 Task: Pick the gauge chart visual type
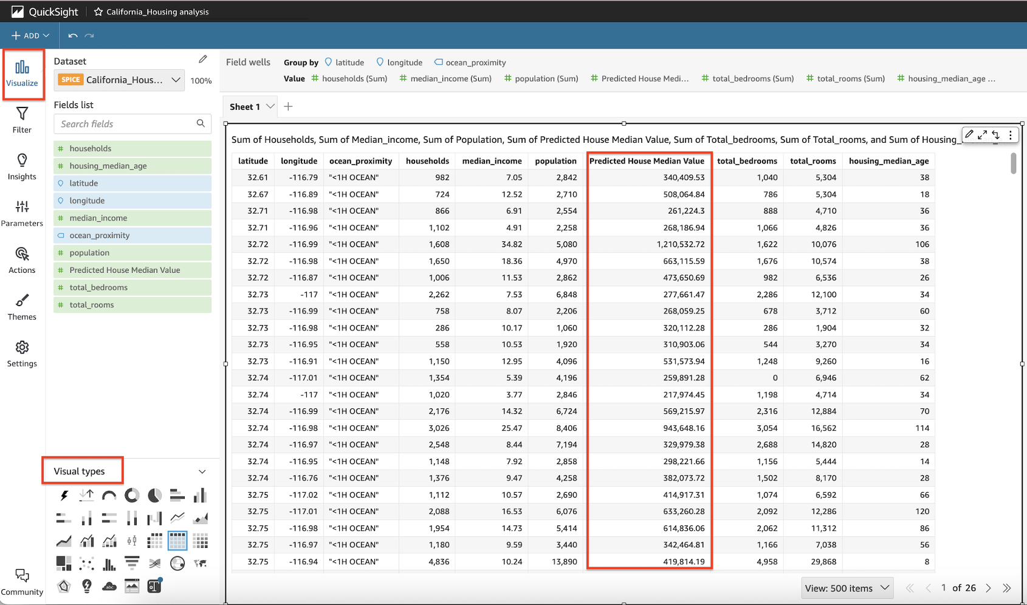[109, 496]
